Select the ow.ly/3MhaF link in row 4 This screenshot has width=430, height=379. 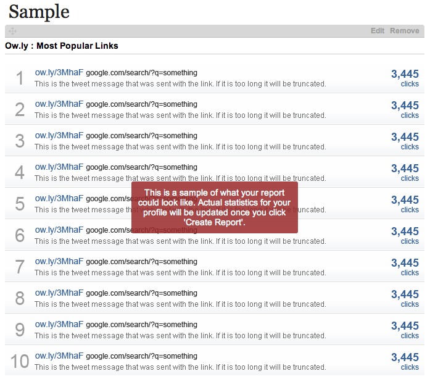pos(59,167)
